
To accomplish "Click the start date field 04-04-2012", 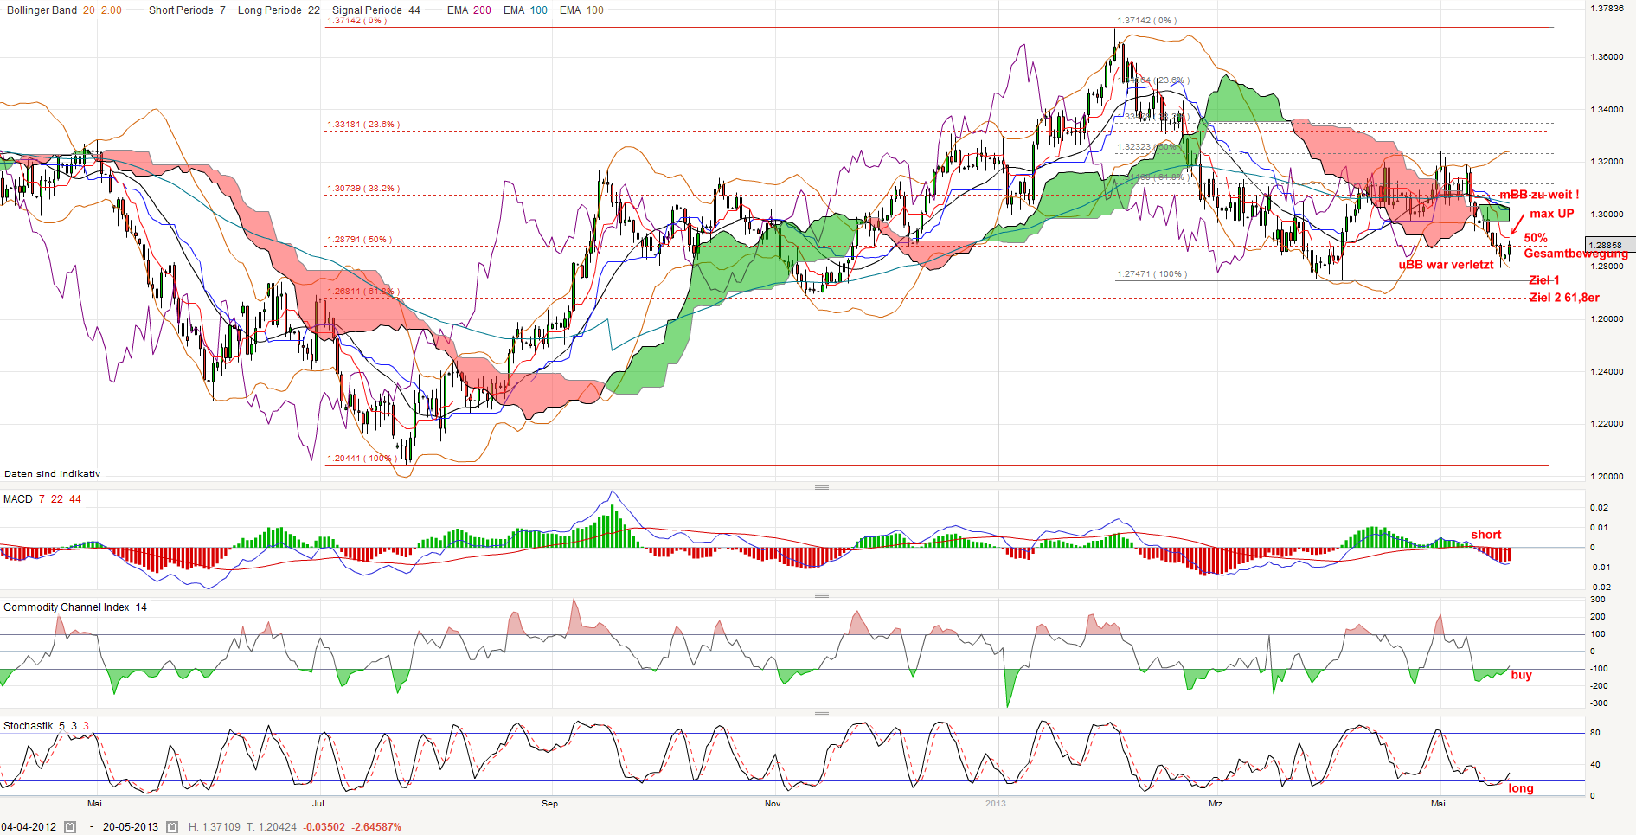I will click(29, 827).
